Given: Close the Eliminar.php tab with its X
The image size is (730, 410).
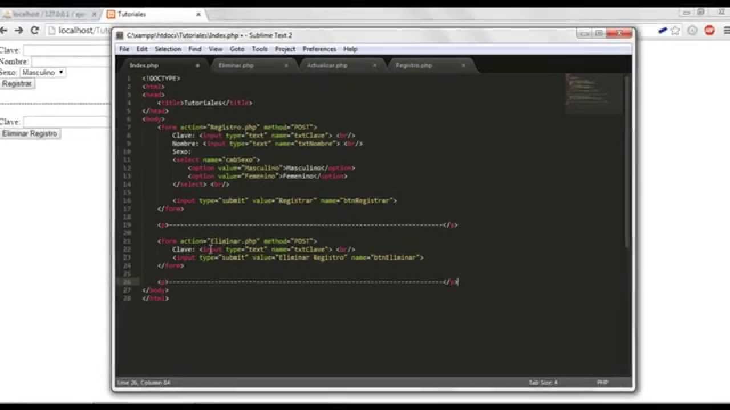Looking at the screenshot, I should [286, 65].
